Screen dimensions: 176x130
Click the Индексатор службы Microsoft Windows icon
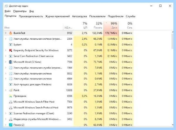pos(11,119)
